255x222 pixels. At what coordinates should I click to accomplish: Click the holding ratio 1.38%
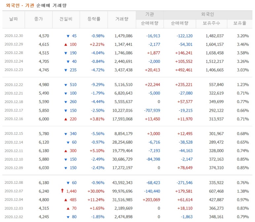(243, 191)
